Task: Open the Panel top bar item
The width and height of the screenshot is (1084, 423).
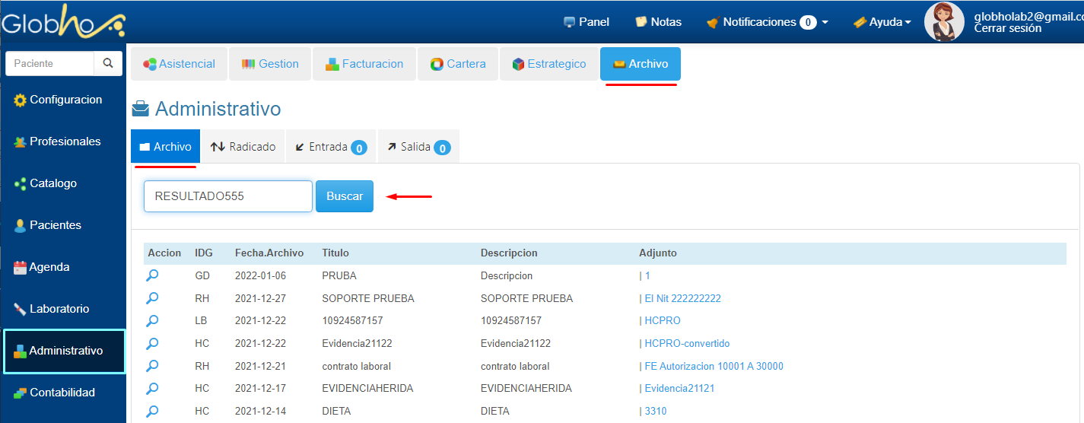Action: 587,22
